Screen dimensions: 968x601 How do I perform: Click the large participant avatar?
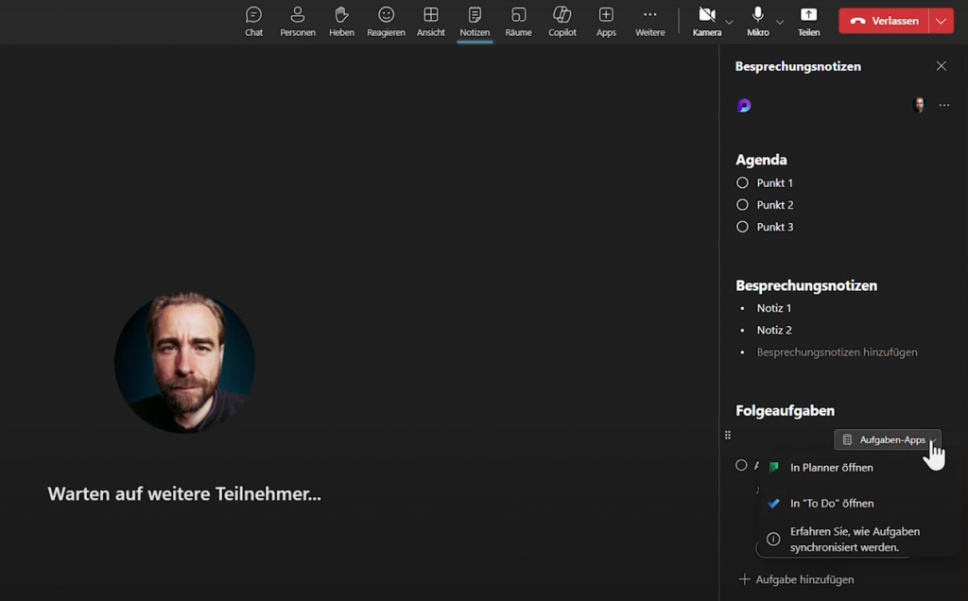coord(184,362)
